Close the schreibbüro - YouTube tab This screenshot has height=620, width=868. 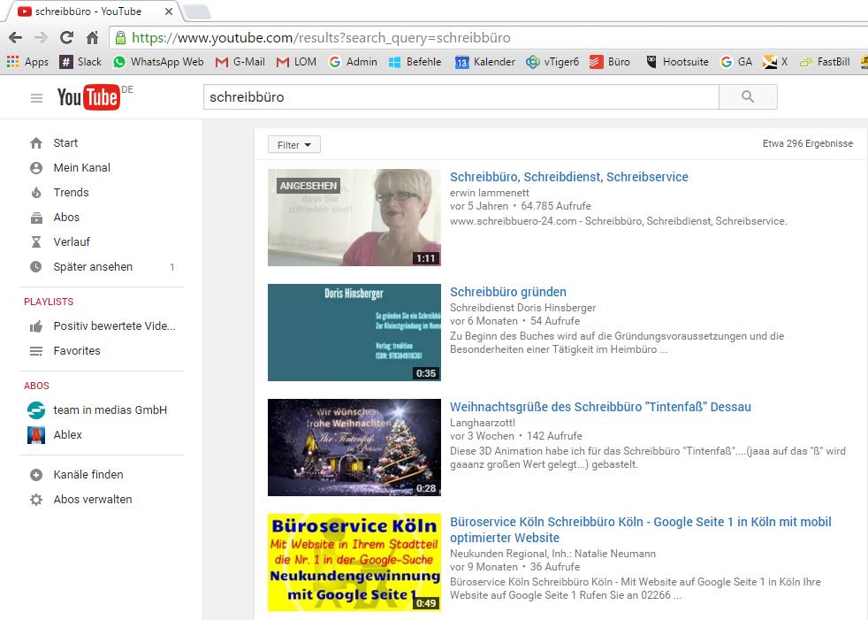[169, 11]
